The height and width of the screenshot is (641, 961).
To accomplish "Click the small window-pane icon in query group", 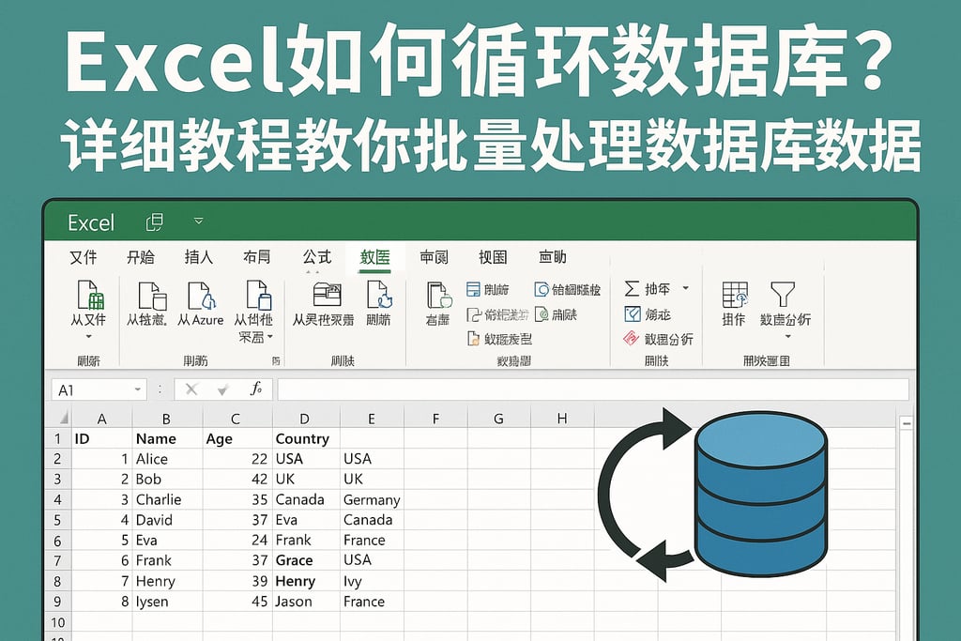I will (x=473, y=289).
